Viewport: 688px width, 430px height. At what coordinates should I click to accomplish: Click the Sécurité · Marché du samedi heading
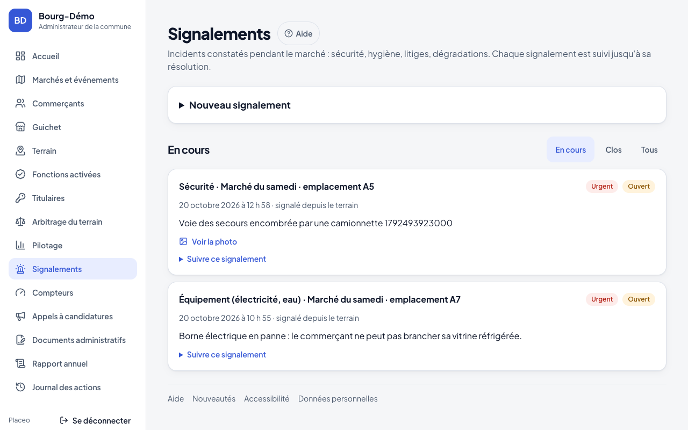276,187
